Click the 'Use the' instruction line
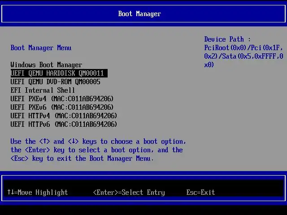The height and width of the screenshot is (215, 287). coord(98,142)
